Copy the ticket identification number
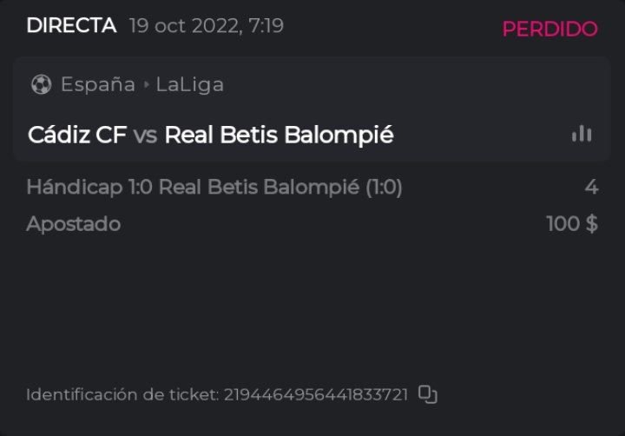The width and height of the screenshot is (625, 436). point(427,394)
